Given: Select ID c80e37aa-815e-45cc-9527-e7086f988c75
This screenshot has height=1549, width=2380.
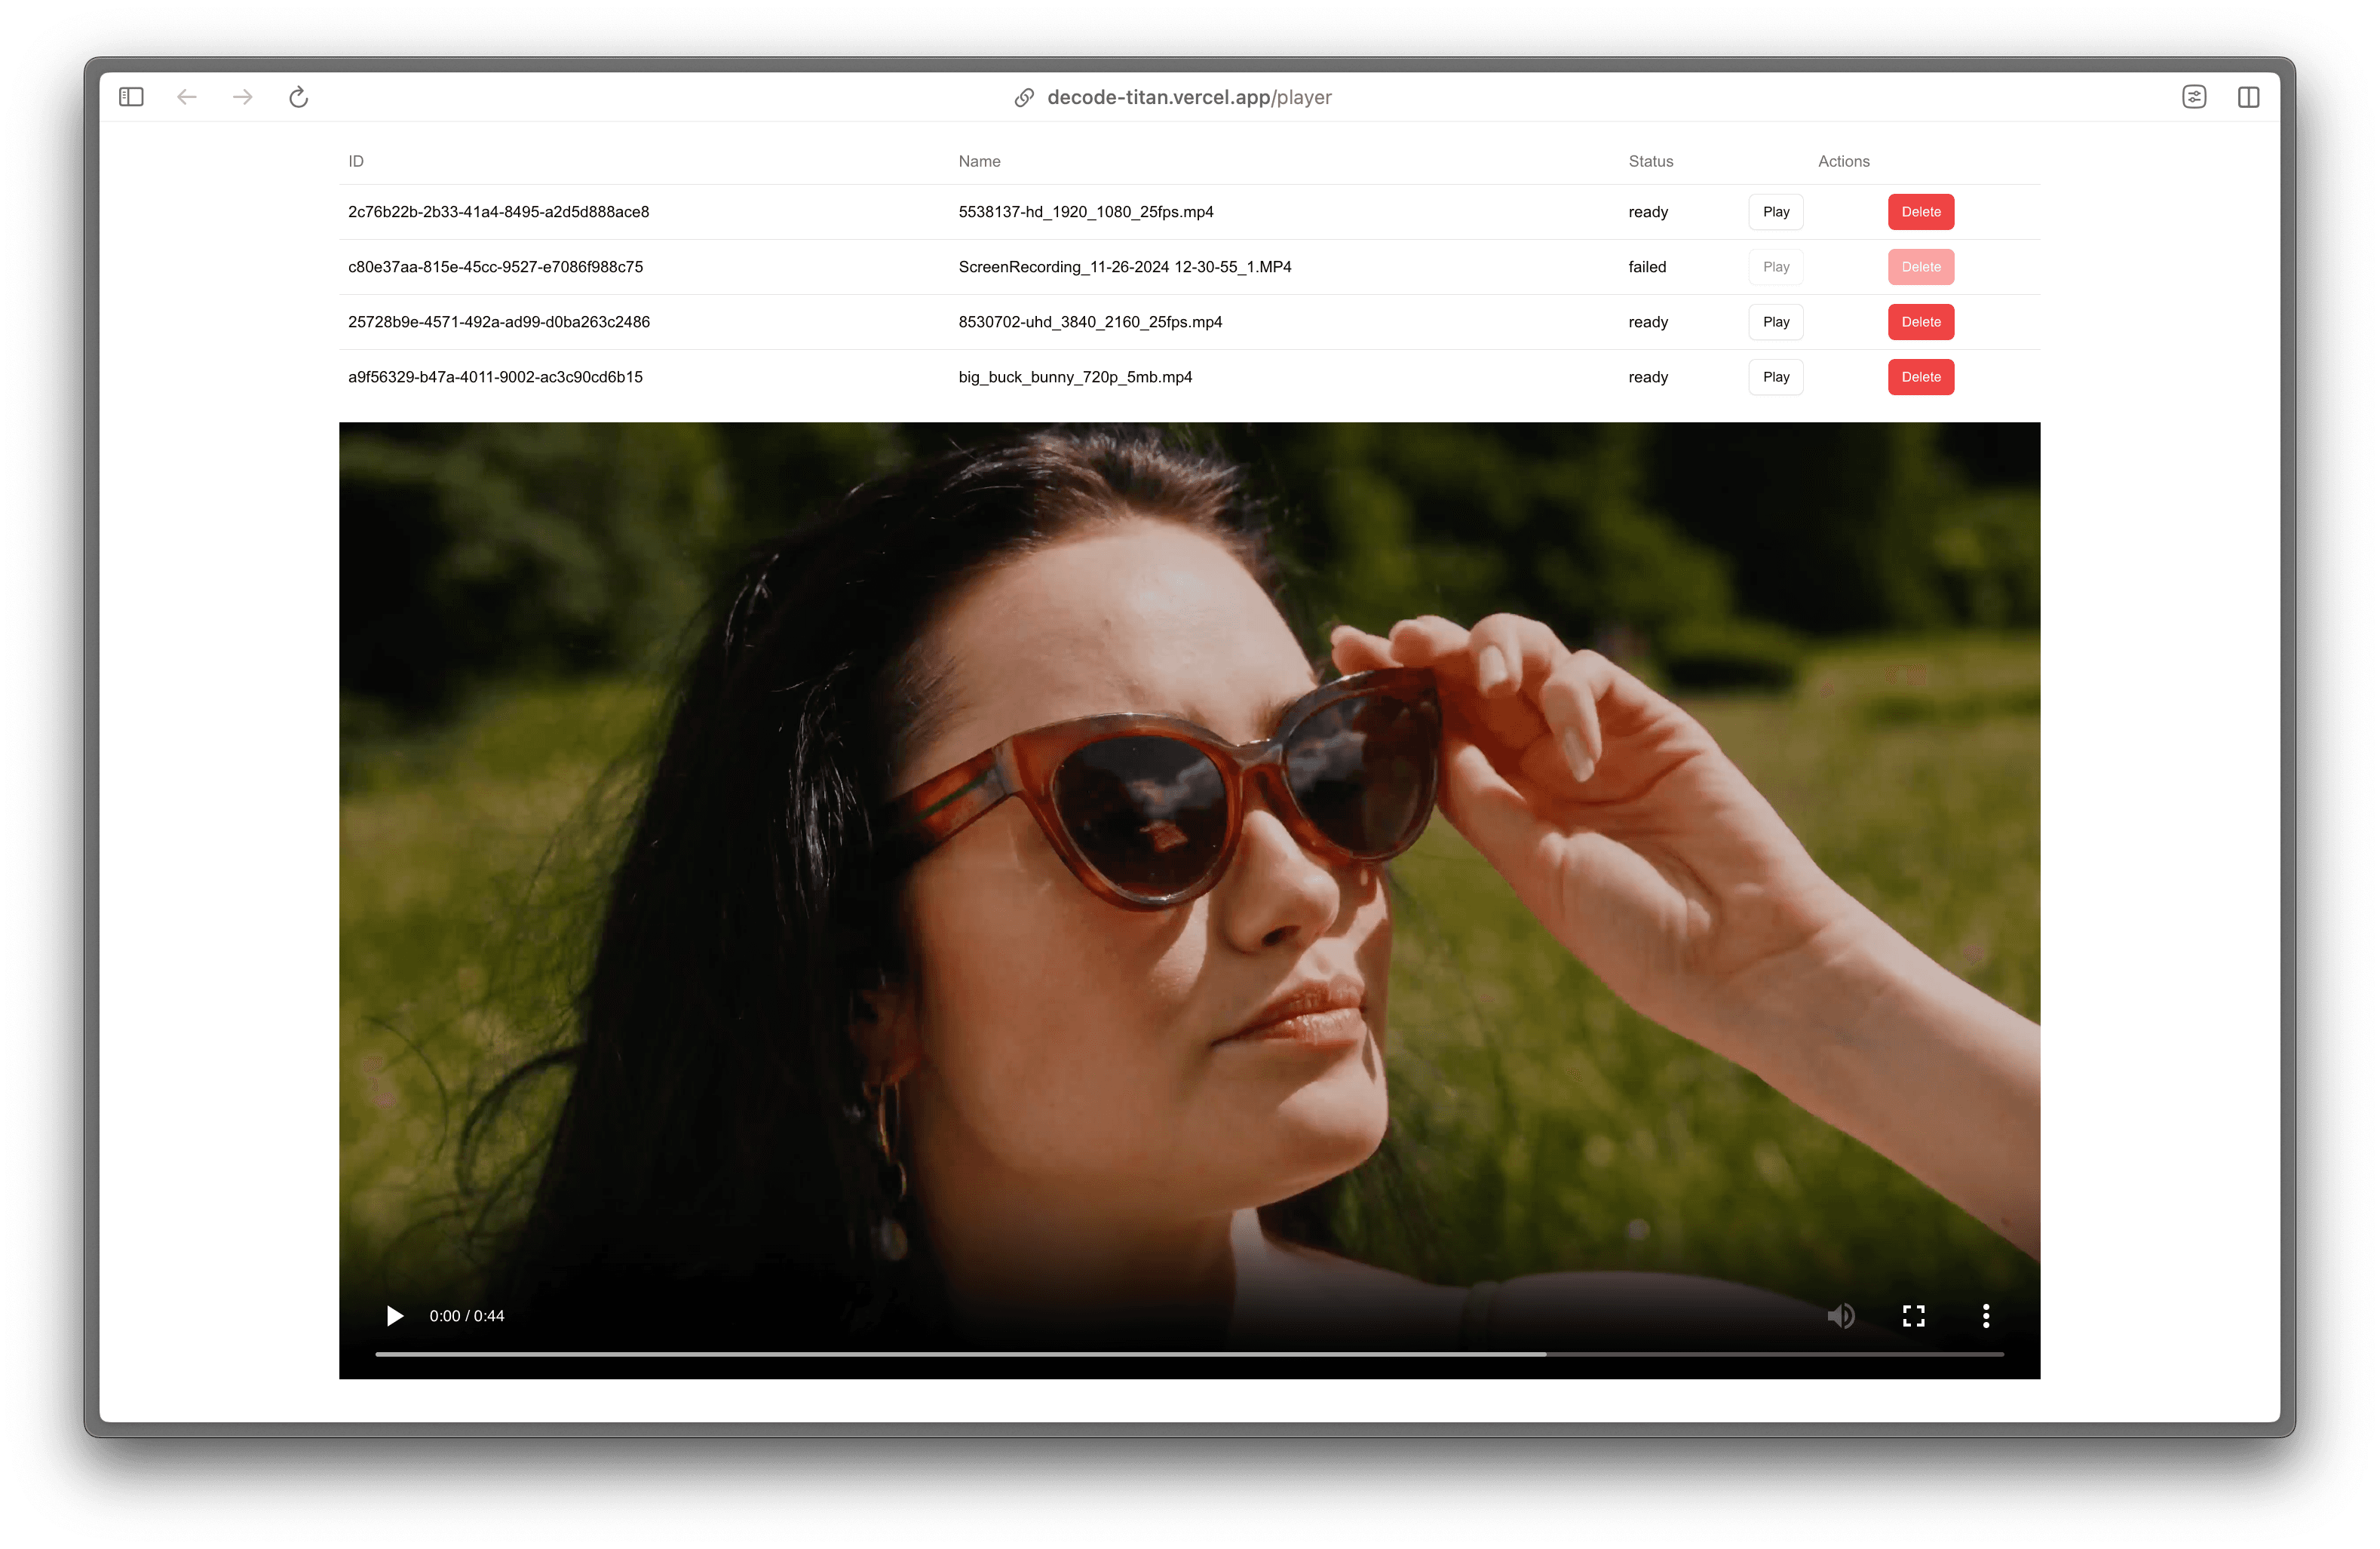Looking at the screenshot, I should coord(495,267).
